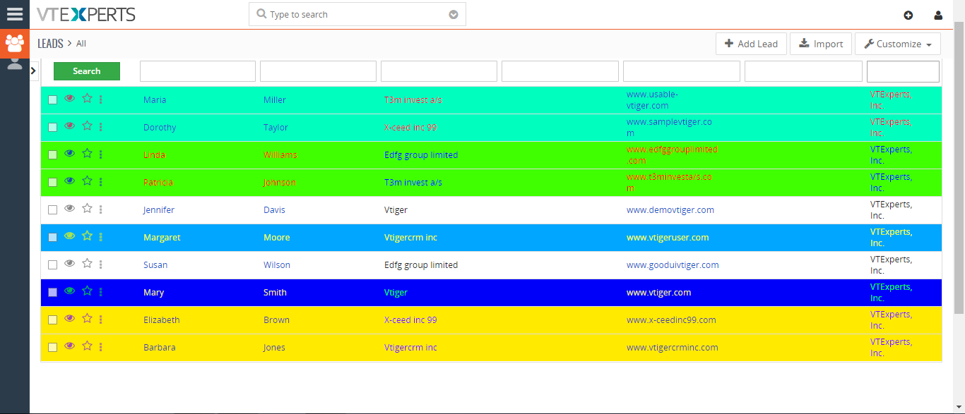This screenshot has height=414, width=965.
Task: Open the www.gooduivtiger.com website link
Action: (x=673, y=265)
